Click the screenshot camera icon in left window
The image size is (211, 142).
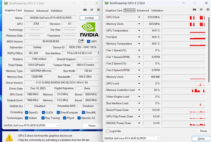coord(85,10)
